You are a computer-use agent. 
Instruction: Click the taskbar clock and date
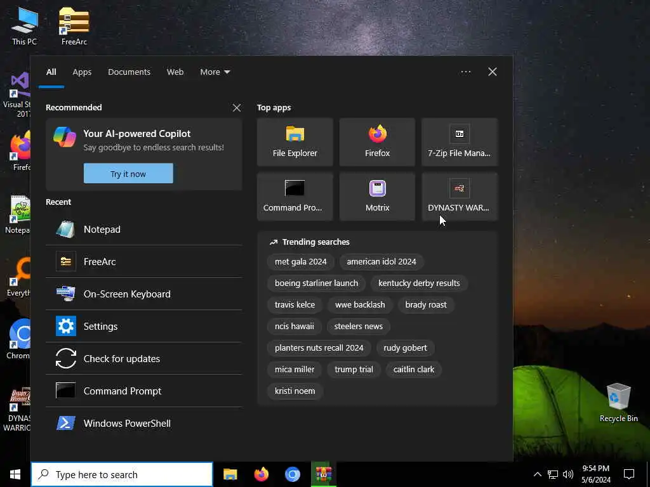595,474
